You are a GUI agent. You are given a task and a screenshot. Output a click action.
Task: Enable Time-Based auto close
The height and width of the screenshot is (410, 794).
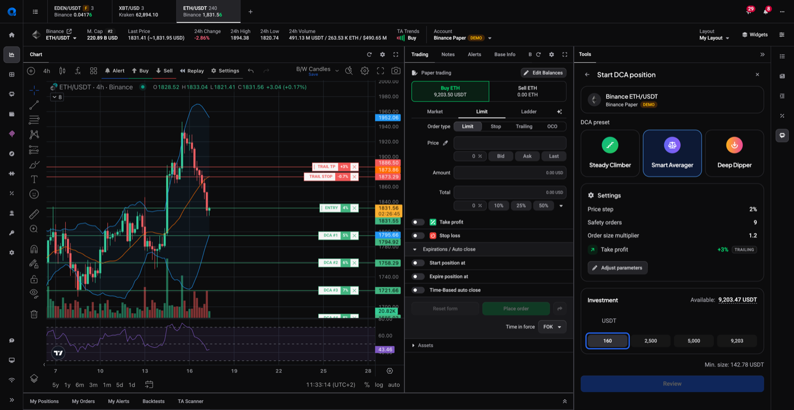click(418, 290)
